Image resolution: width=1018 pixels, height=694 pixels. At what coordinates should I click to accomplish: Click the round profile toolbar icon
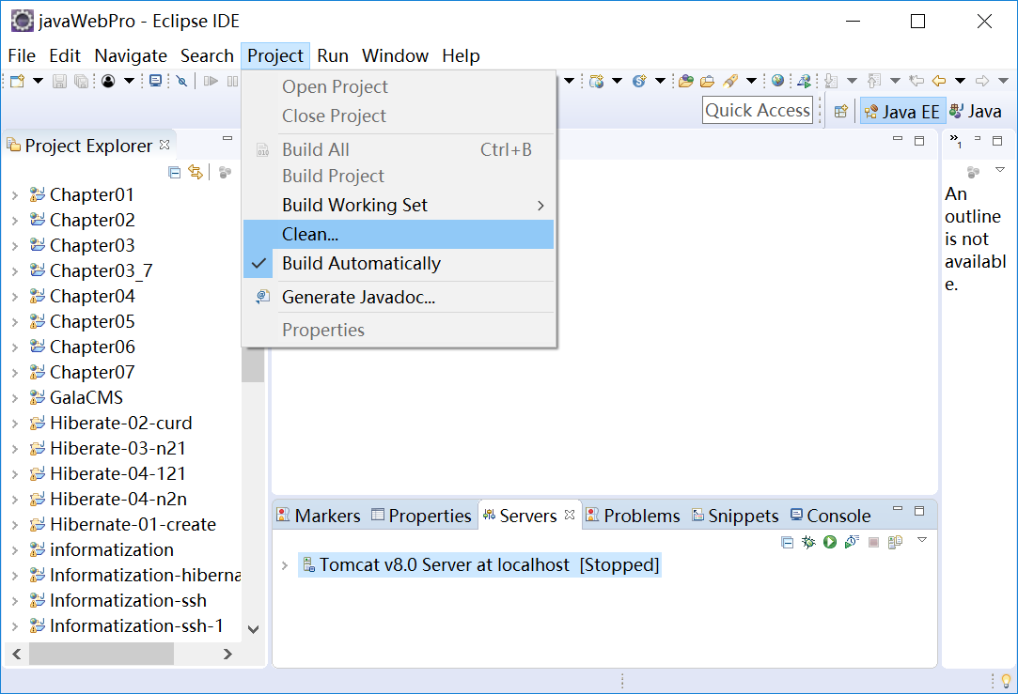(108, 81)
